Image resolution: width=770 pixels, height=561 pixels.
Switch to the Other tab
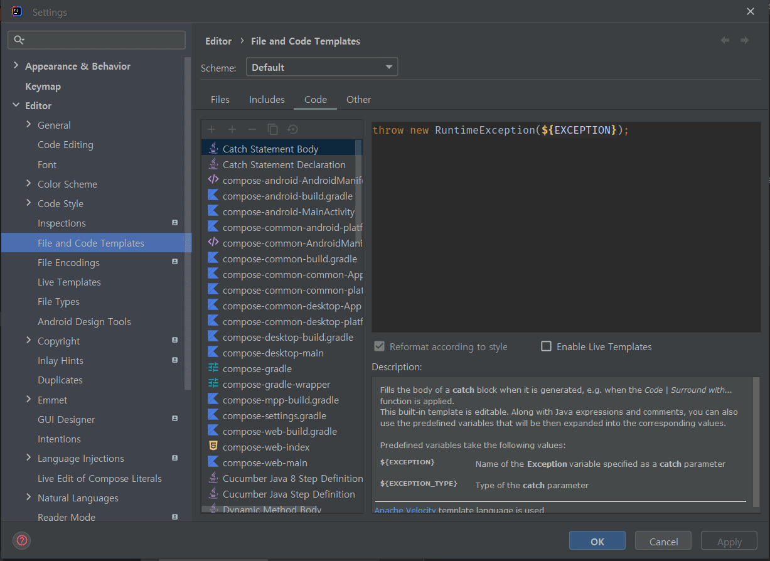358,99
